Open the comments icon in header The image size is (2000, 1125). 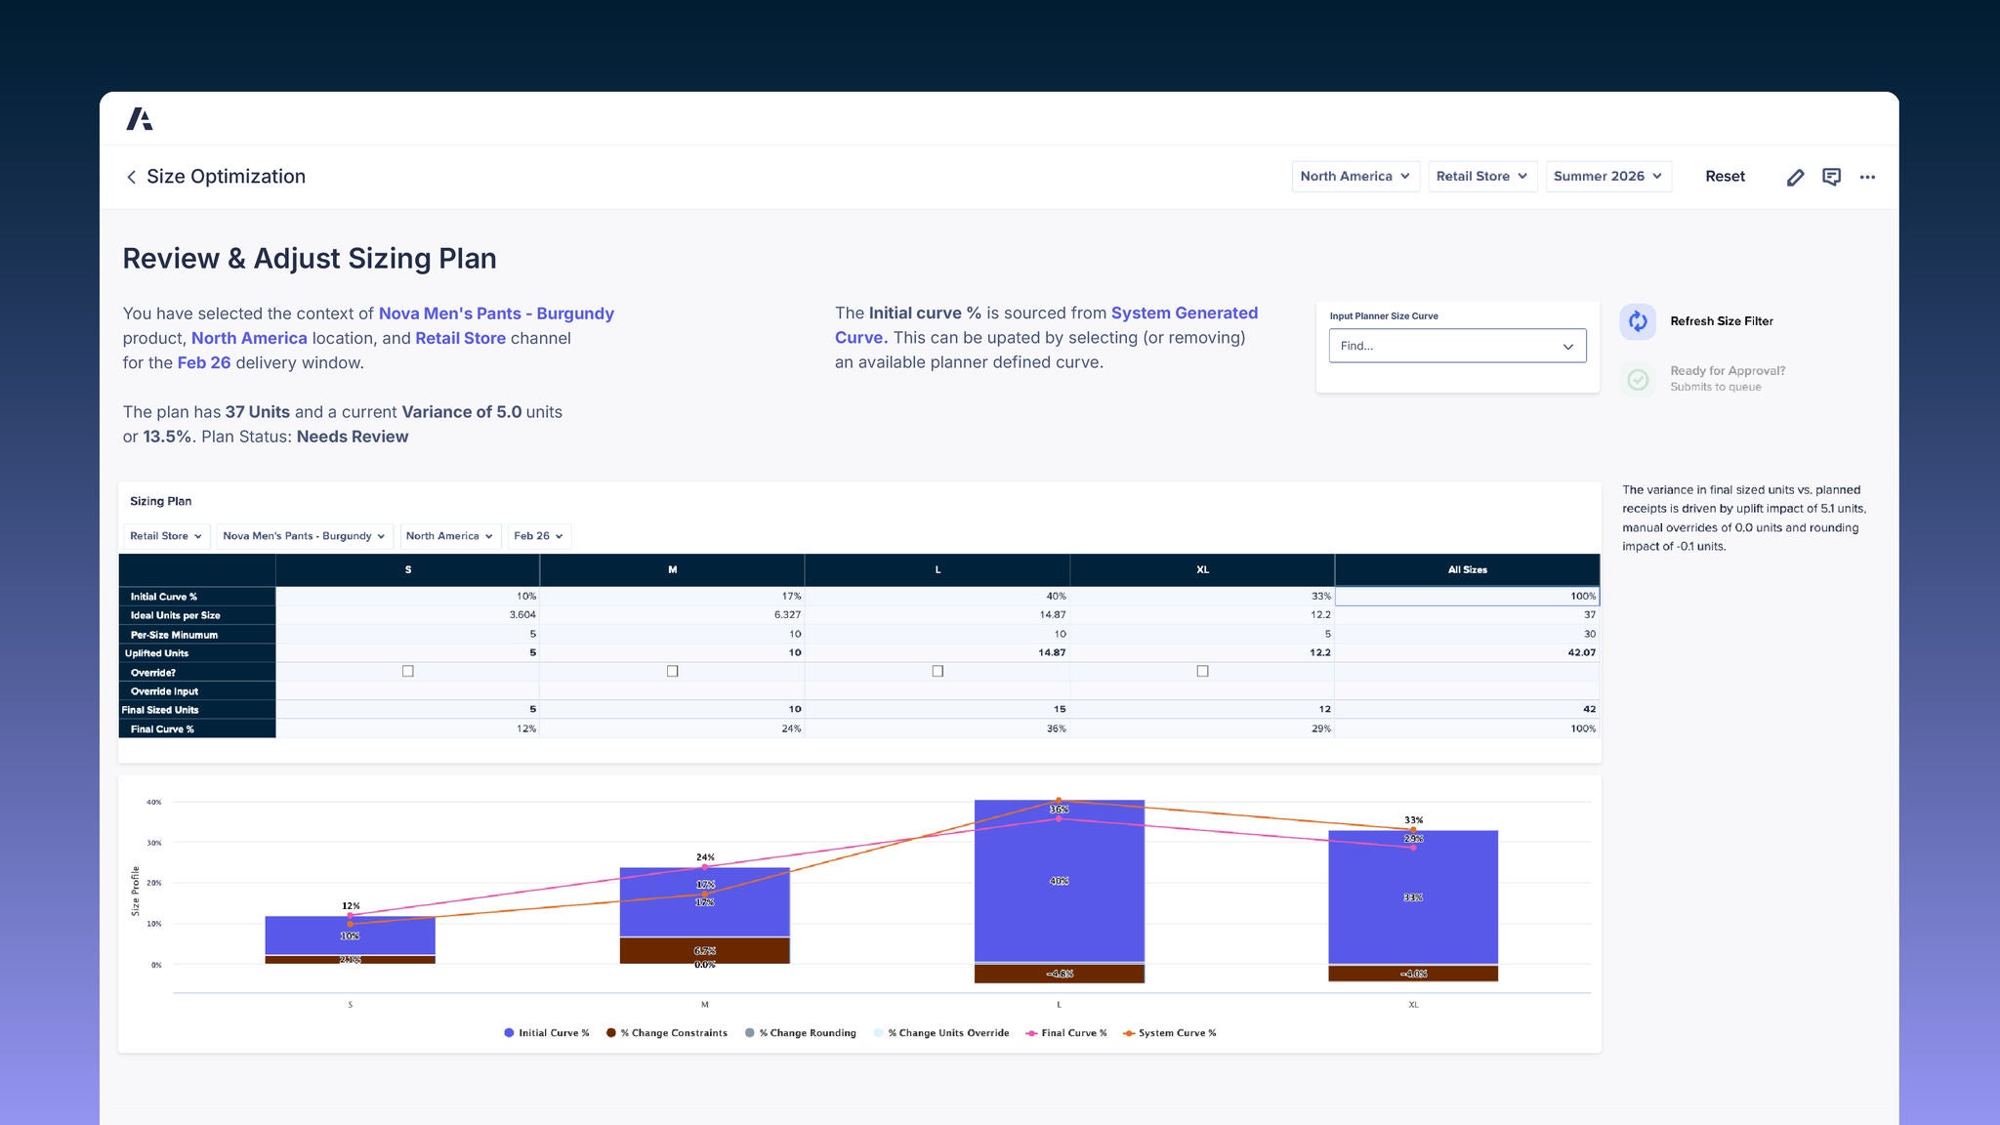1831,177
